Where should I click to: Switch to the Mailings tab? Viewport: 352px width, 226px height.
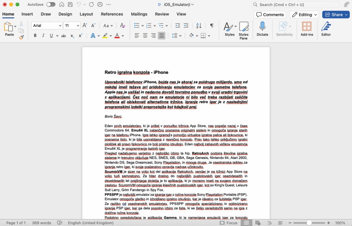point(139,14)
